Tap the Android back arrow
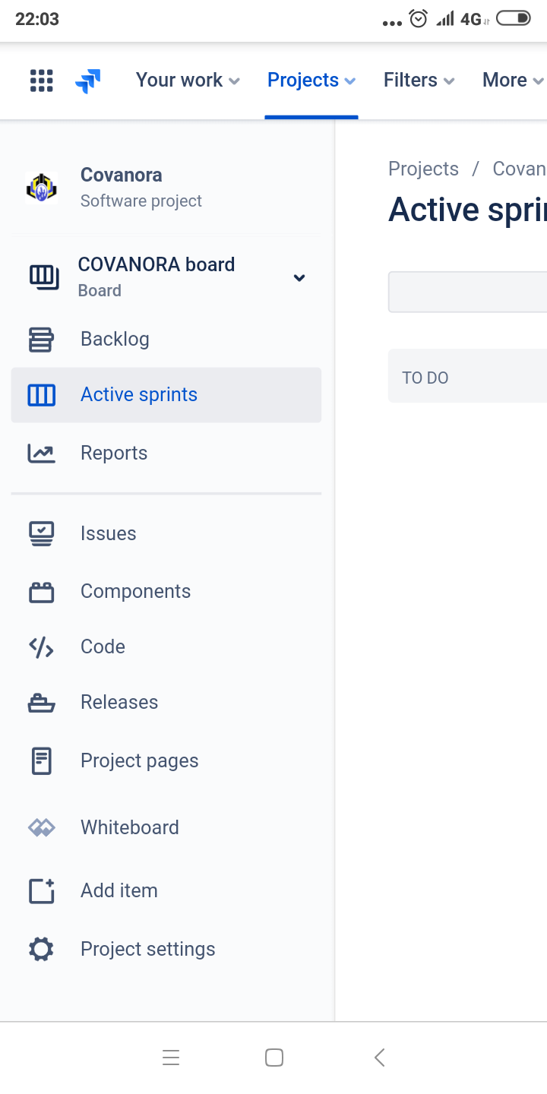Image resolution: width=547 pixels, height=1094 pixels. (x=380, y=1058)
